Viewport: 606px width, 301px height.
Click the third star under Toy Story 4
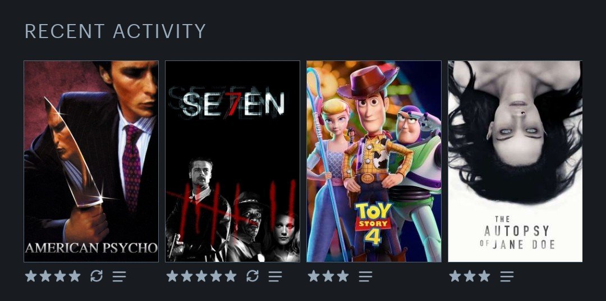pos(343,276)
